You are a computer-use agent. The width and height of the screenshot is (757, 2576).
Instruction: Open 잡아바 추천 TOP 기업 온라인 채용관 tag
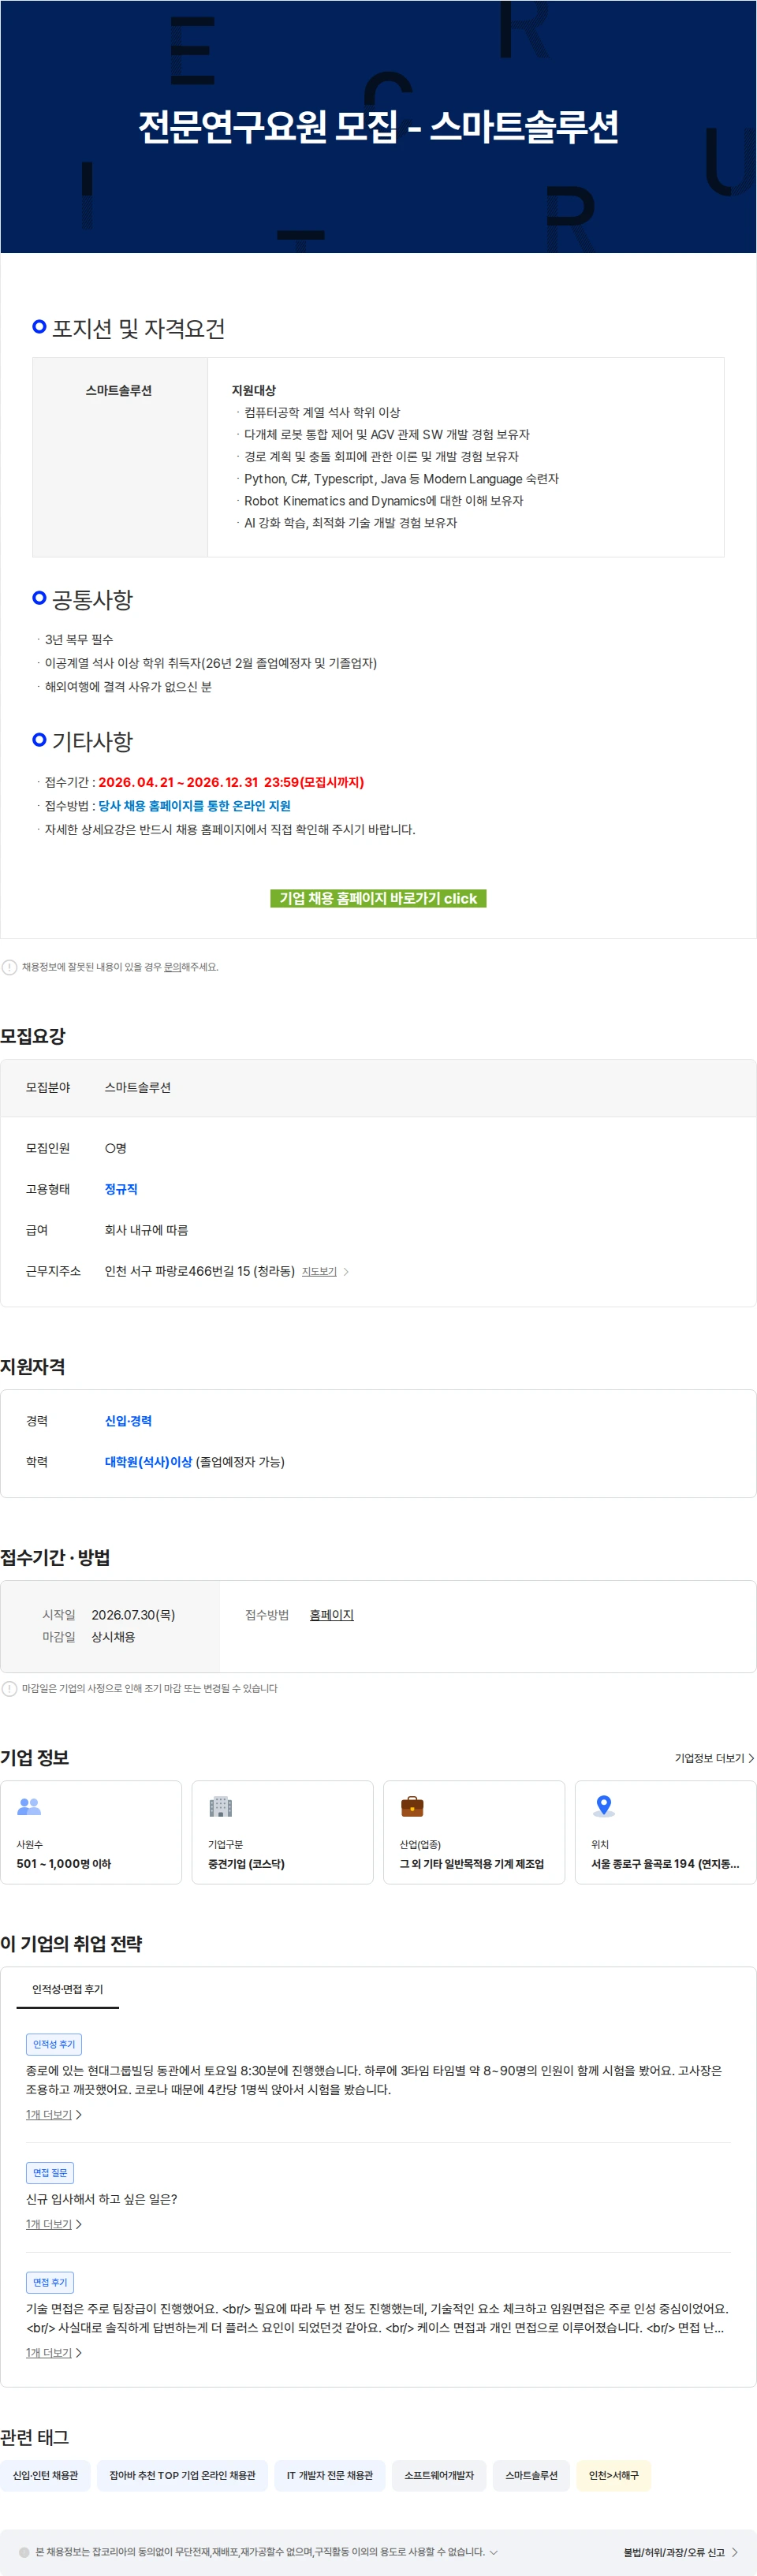tap(182, 2475)
